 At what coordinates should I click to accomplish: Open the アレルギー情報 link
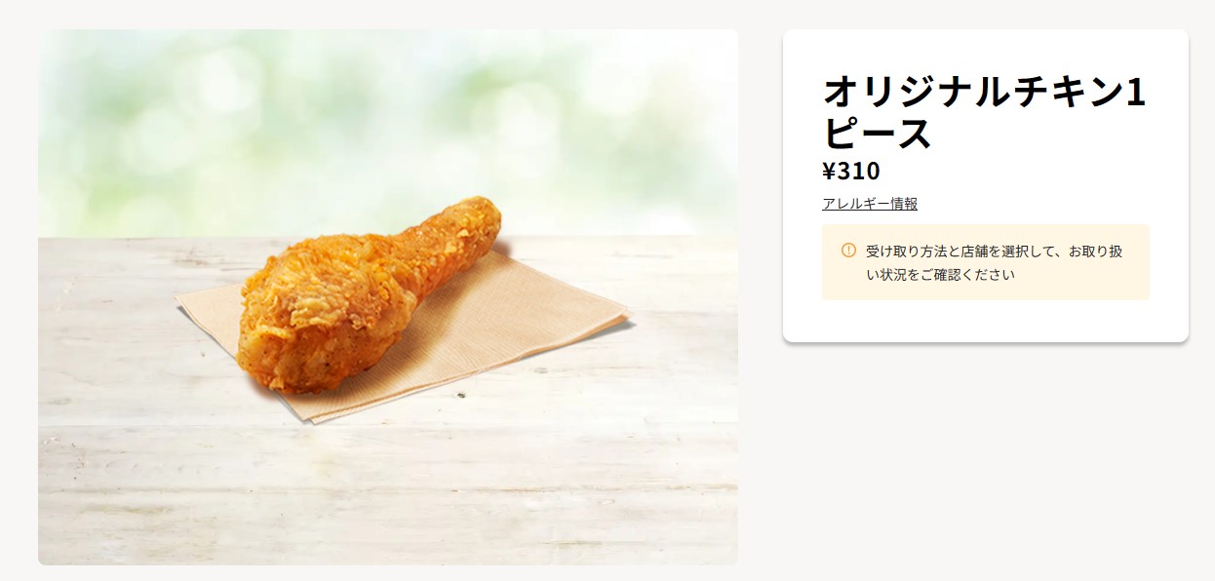click(x=870, y=204)
